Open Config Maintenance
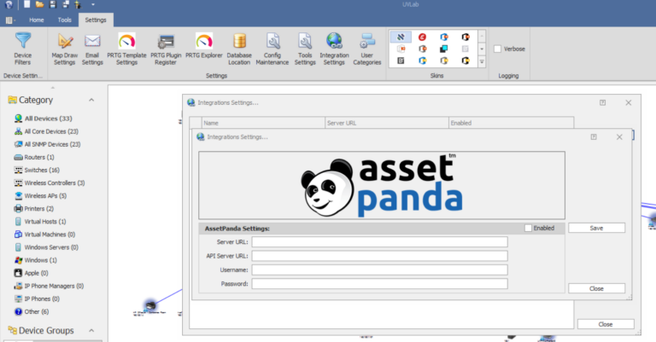656x342 pixels. pyautogui.click(x=272, y=49)
